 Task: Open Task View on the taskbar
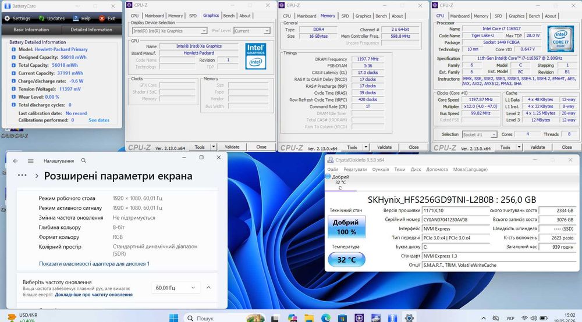click(275, 318)
